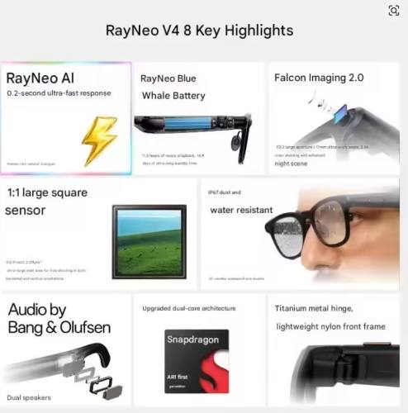Viewport: 408px width, 413px height.
Task: Click '1:1 large square' heading line
Action: [47, 192]
